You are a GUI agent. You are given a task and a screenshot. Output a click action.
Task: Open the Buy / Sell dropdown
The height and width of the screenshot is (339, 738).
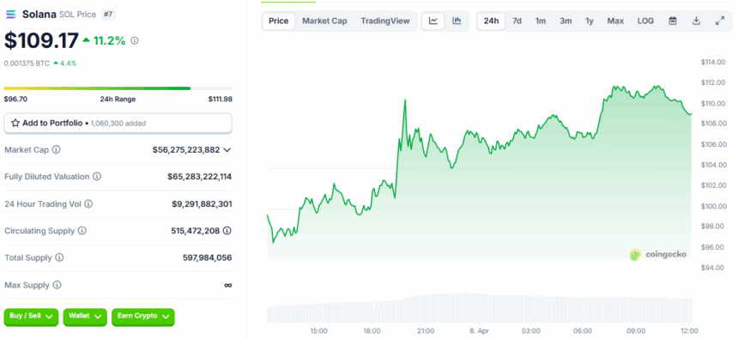pos(31,317)
